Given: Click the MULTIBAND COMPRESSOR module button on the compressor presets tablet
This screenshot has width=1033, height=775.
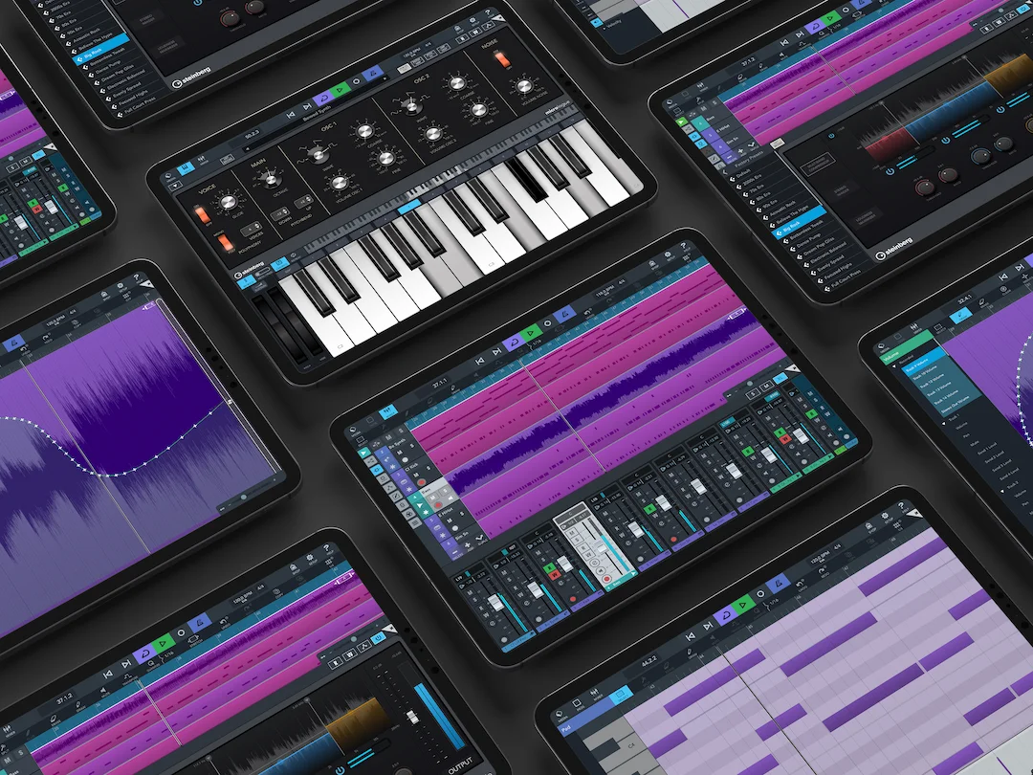Looking at the screenshot, I should click(818, 163).
